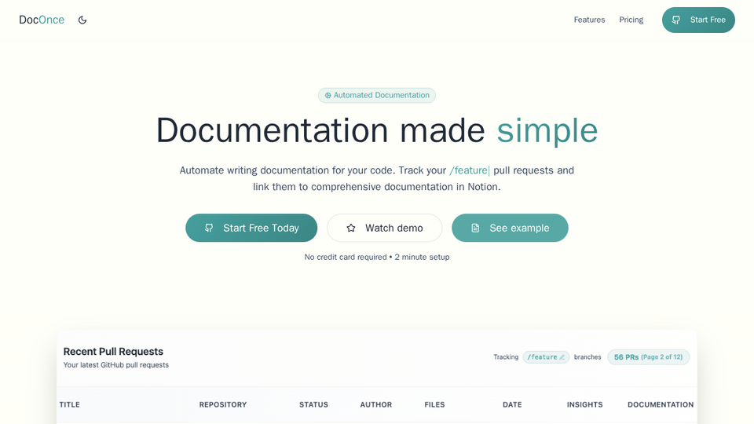Image resolution: width=754 pixels, height=424 pixels.
Task: Click the STATUS column header
Action: [313, 405]
